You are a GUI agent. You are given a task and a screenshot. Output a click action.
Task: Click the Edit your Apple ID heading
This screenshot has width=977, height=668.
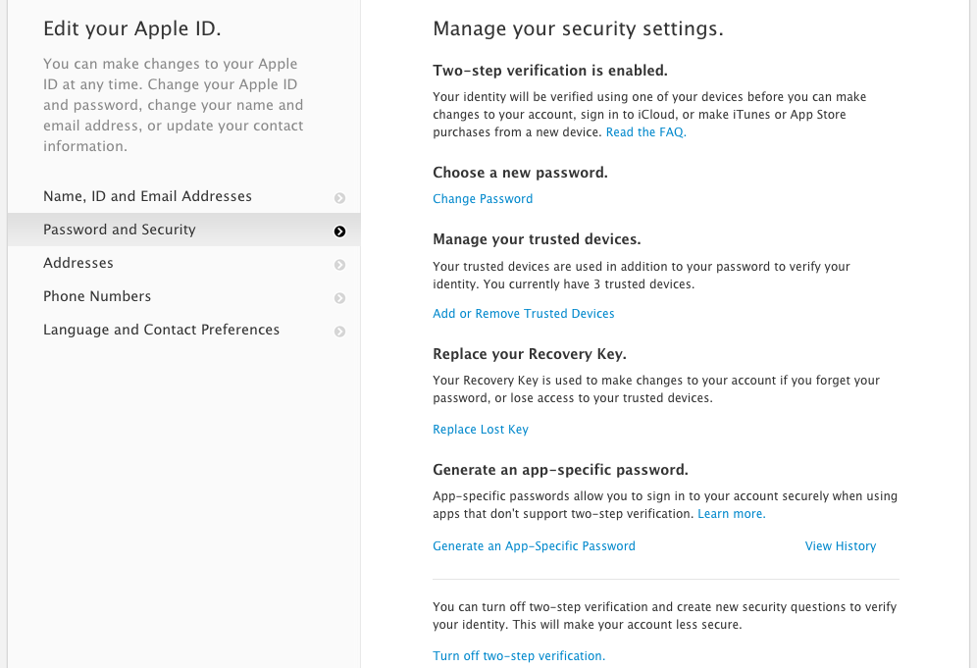[x=132, y=29]
